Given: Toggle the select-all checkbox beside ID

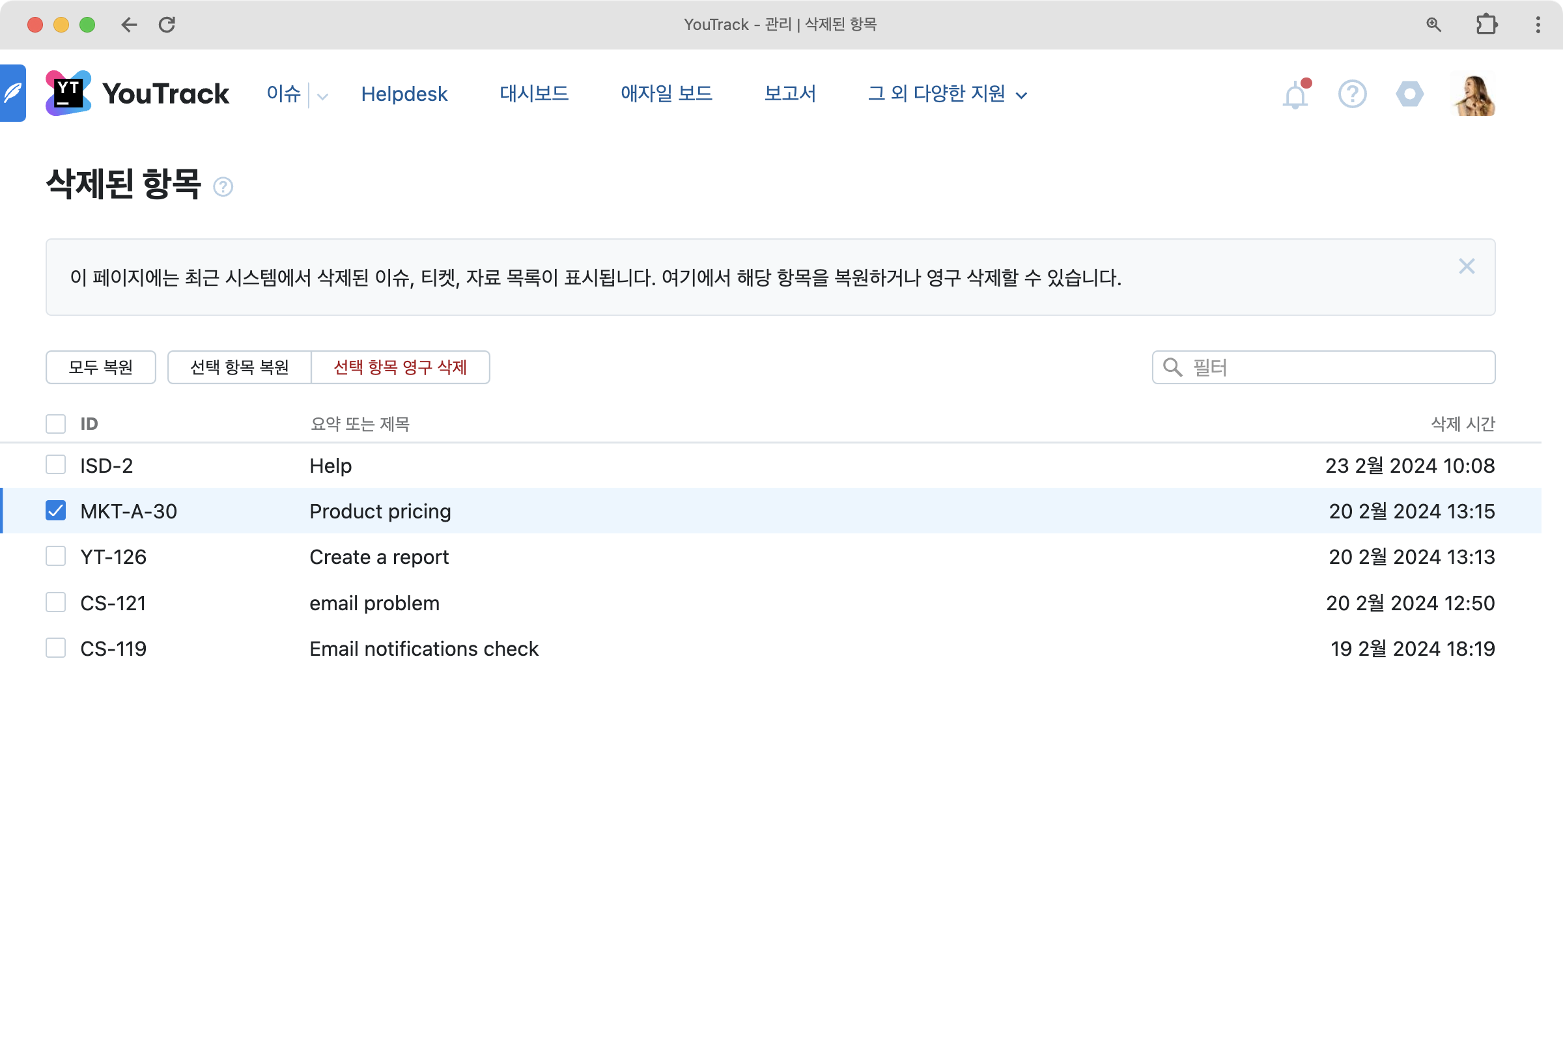Looking at the screenshot, I should [56, 423].
